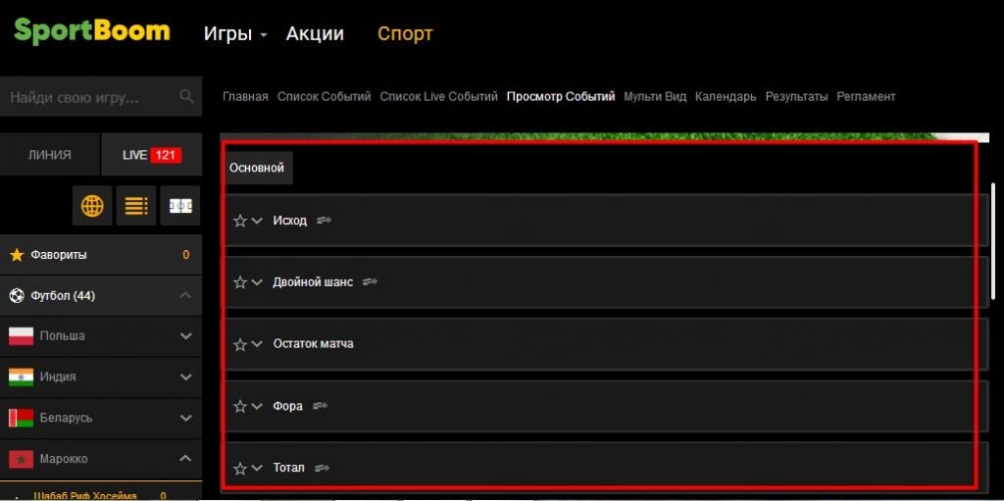
Task: Favorite the Фора market with star
Action: [x=240, y=406]
